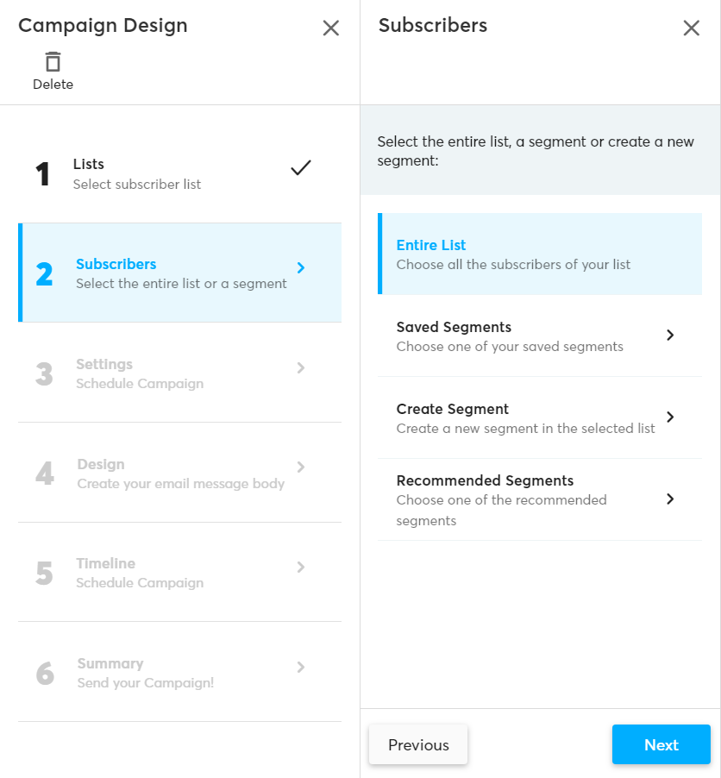Click the chevron on Subscribers step

coord(301,268)
